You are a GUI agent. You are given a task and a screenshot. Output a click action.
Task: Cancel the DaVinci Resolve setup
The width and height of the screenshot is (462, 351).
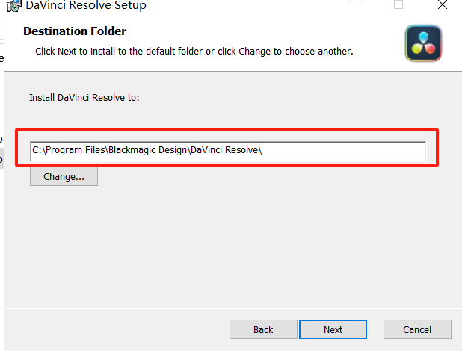pos(417,329)
